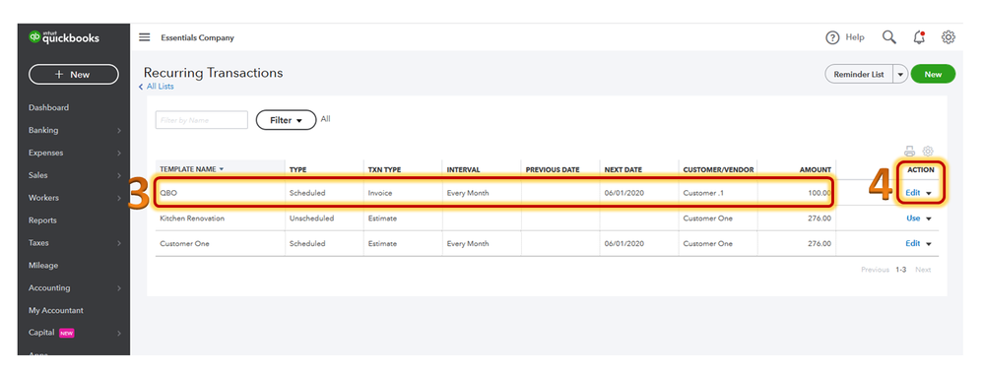Open Accounting in sidebar
The height and width of the screenshot is (375, 984).
(49, 288)
